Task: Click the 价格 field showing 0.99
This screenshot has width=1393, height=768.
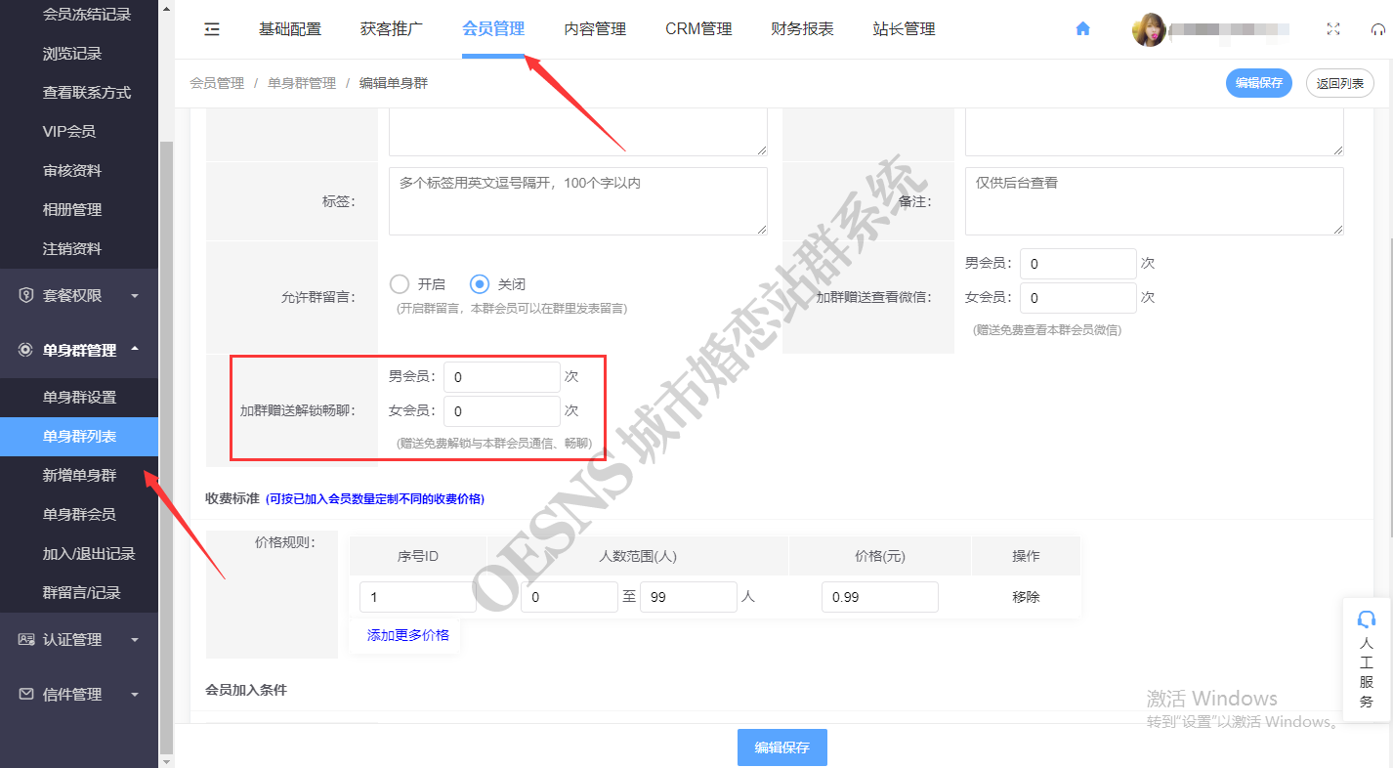Action: click(x=880, y=597)
